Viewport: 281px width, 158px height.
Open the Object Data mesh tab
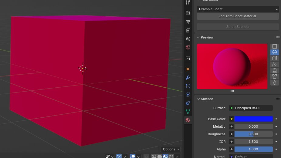coord(188,112)
